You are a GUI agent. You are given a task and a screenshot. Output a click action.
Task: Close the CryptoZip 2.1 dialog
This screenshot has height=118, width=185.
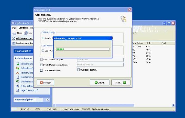point(129,10)
